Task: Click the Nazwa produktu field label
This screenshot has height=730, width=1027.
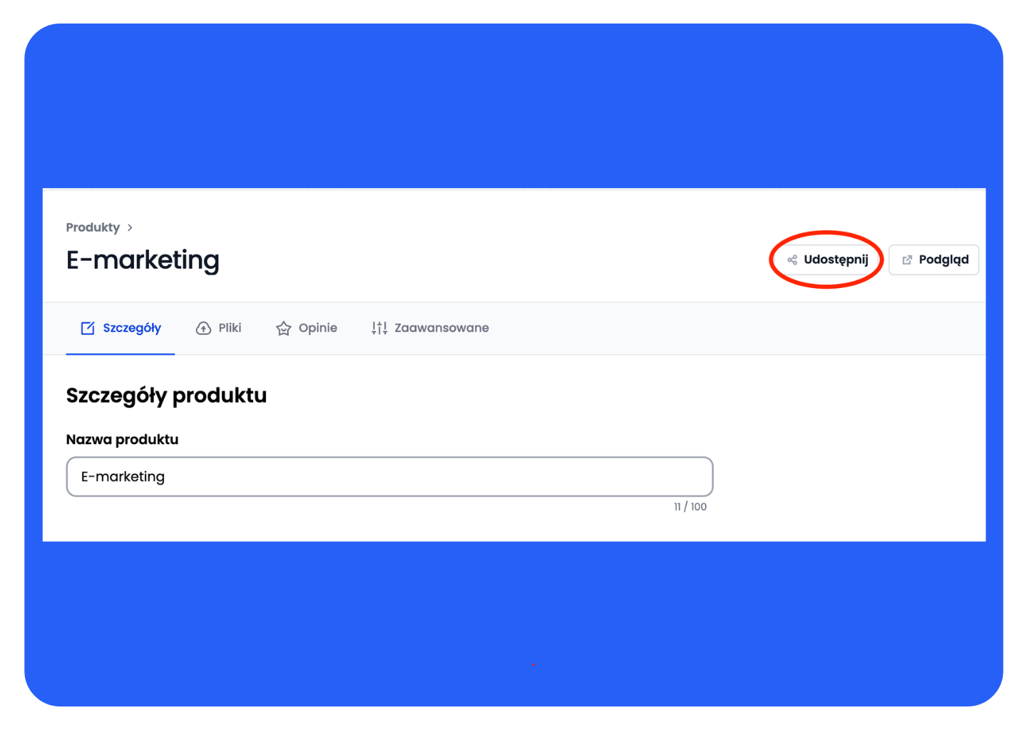Action: (122, 440)
